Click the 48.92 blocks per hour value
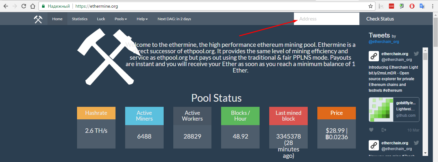The image size is (438, 162). tap(240, 136)
